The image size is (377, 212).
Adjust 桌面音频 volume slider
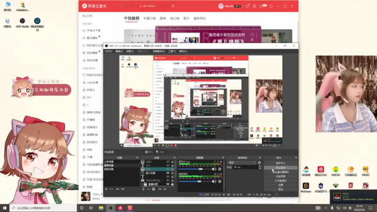tap(194, 181)
